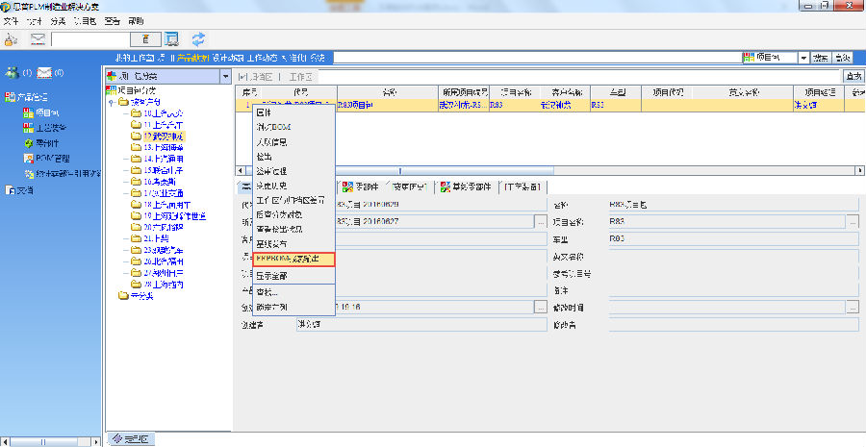
Task: Click the ellipsis button beside 项目名称 field
Action: click(853, 221)
